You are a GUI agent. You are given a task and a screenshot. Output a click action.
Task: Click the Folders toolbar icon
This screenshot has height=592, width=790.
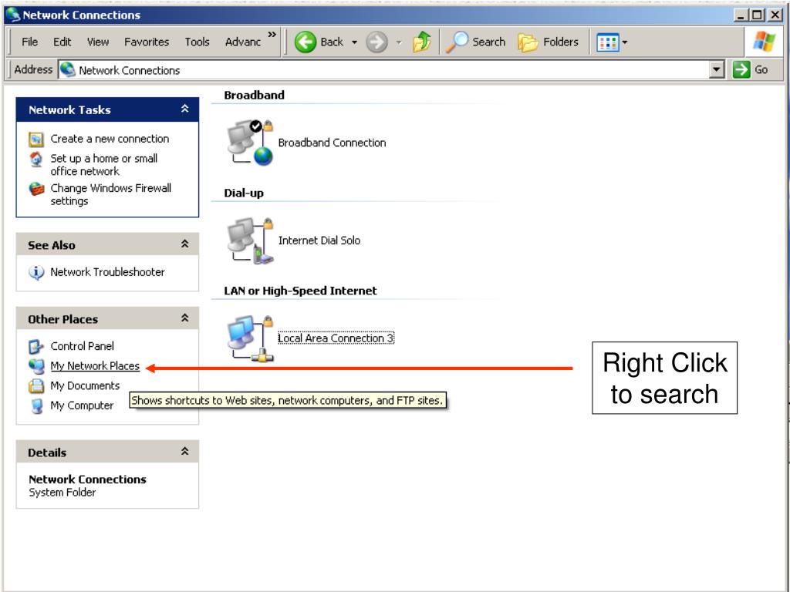(528, 42)
